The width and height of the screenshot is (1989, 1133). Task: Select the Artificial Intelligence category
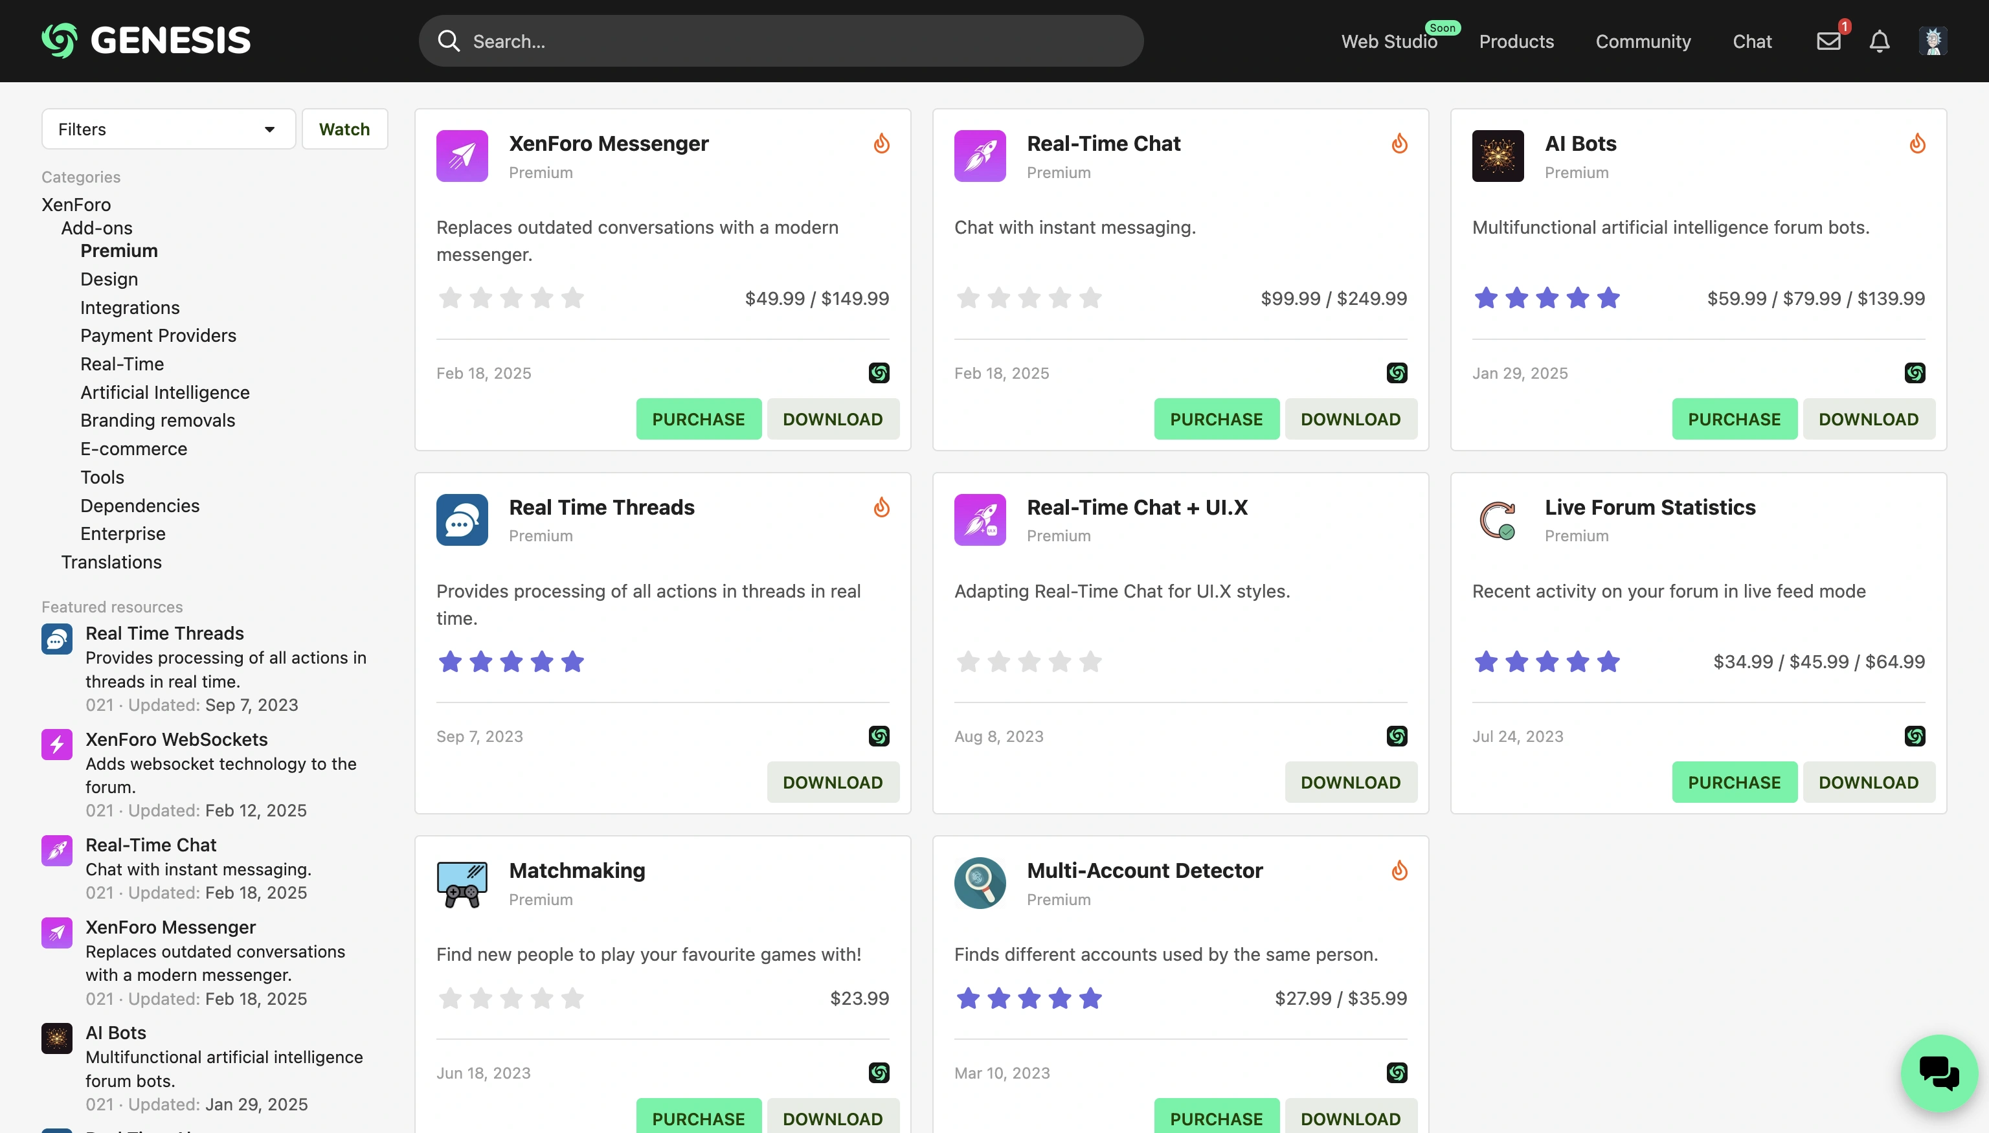pyautogui.click(x=164, y=392)
